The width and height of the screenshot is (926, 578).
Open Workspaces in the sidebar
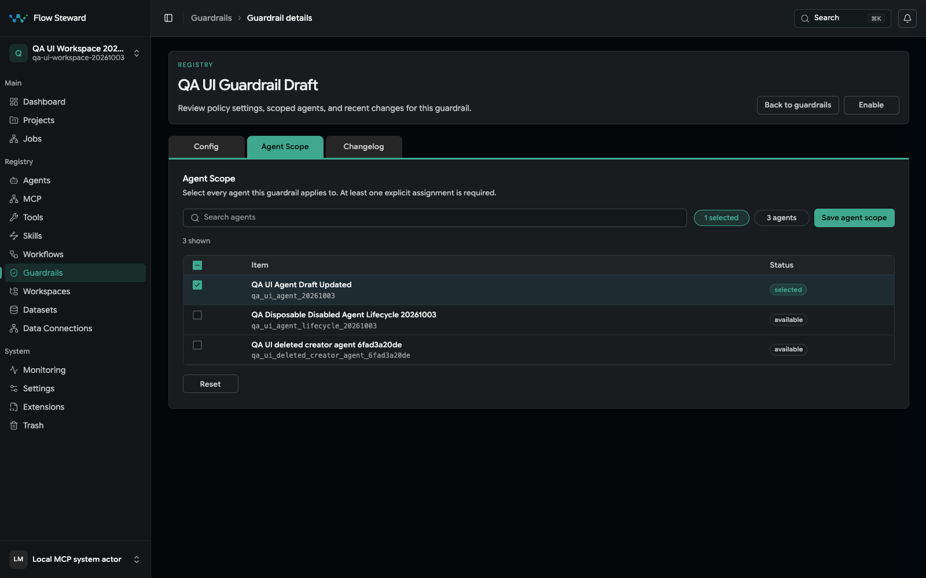pos(75,291)
